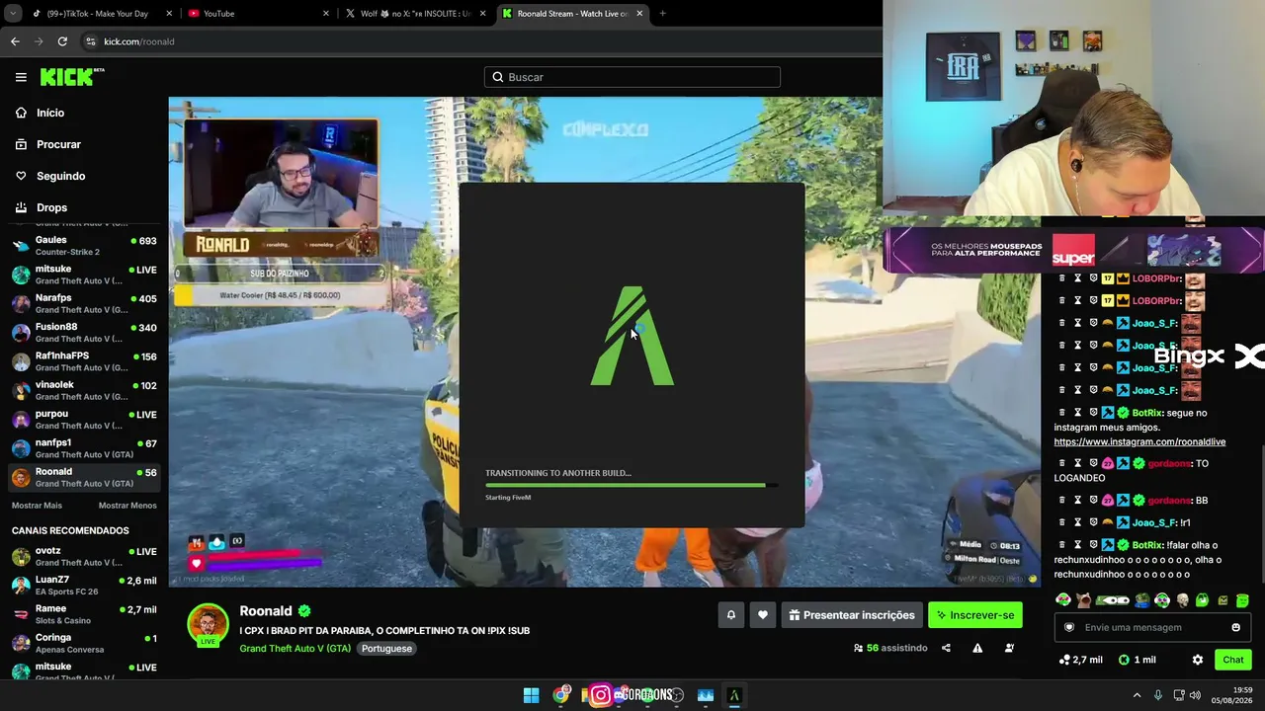Viewport: 1265px width, 711px height.
Task: Click the shield icon in chat input
Action: coord(1068,627)
